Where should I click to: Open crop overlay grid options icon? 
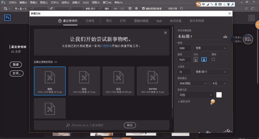point(130,9)
